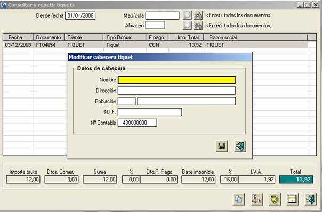
Task: Click the exit door icon in bottom toolbar
Action: coord(310,199)
